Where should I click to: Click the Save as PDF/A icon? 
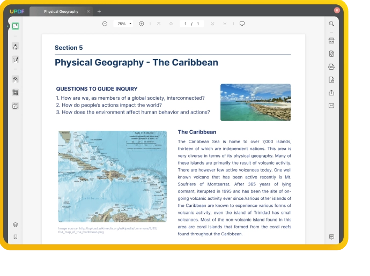point(331,67)
